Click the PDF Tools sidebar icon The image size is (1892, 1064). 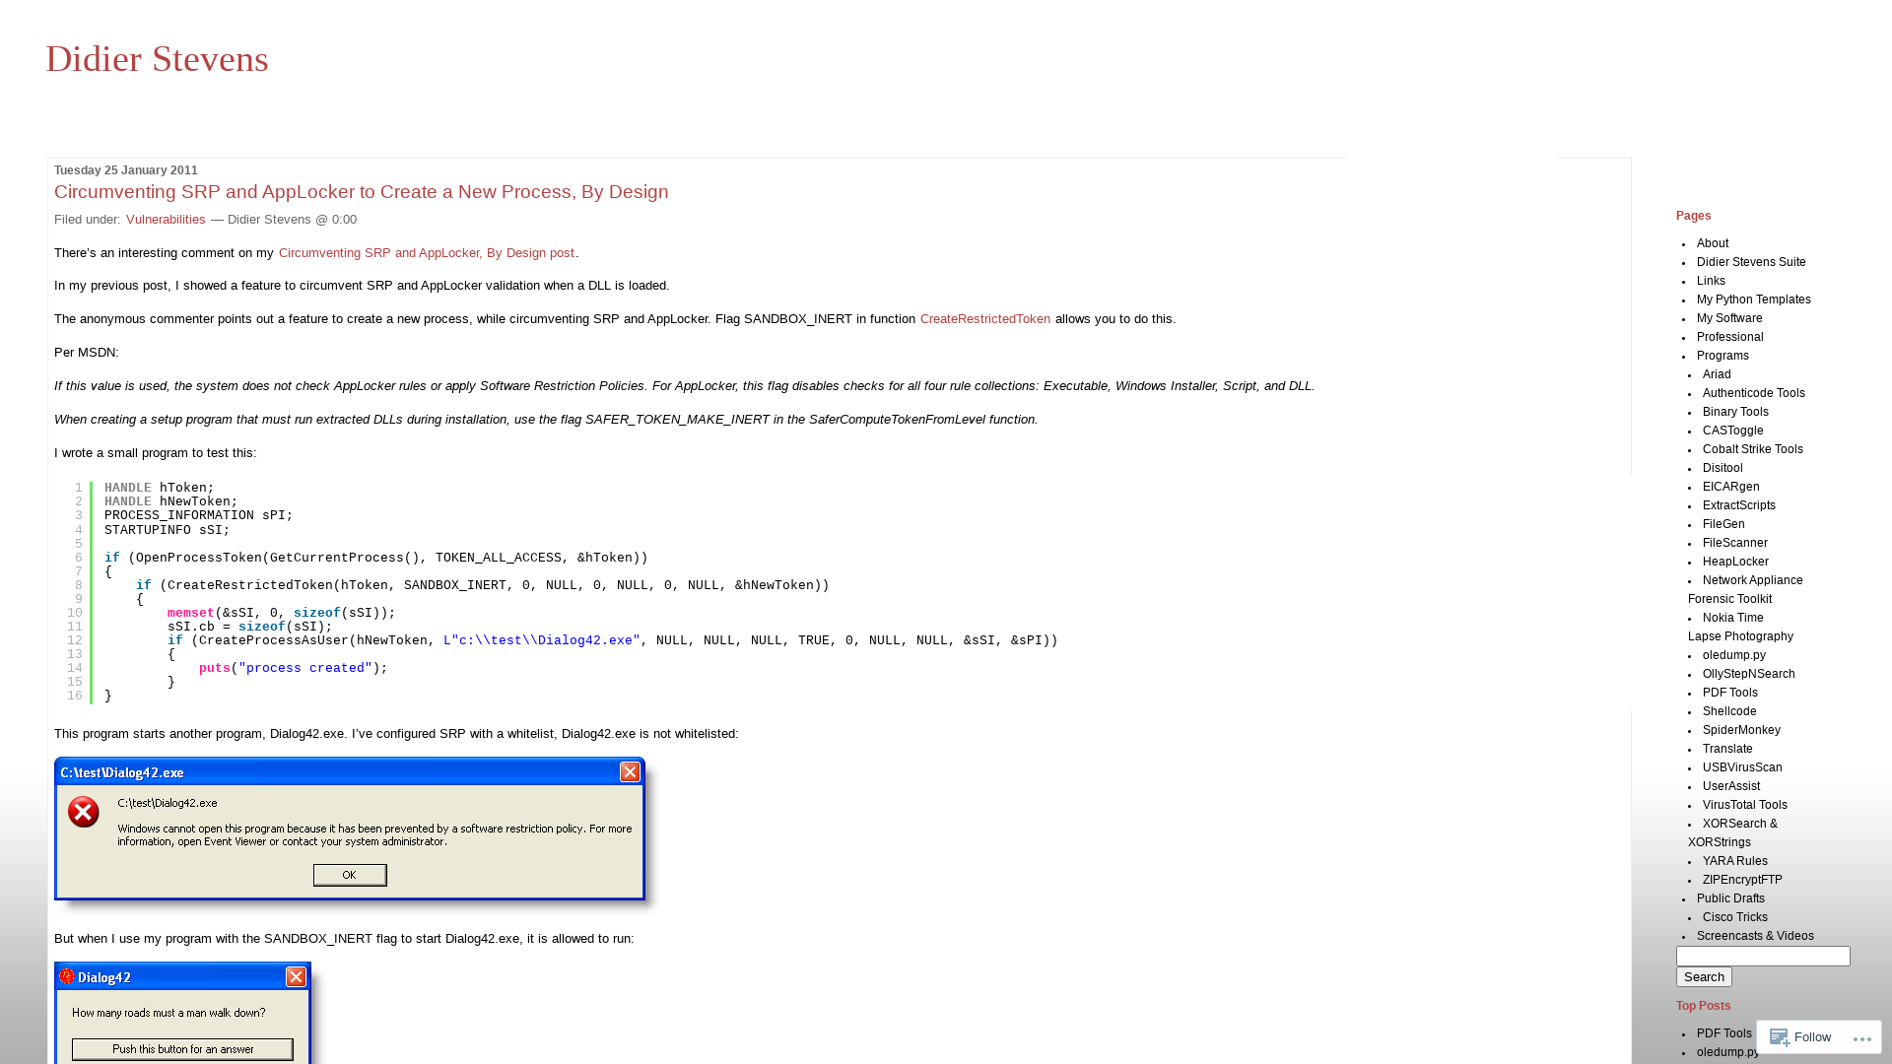(1729, 693)
